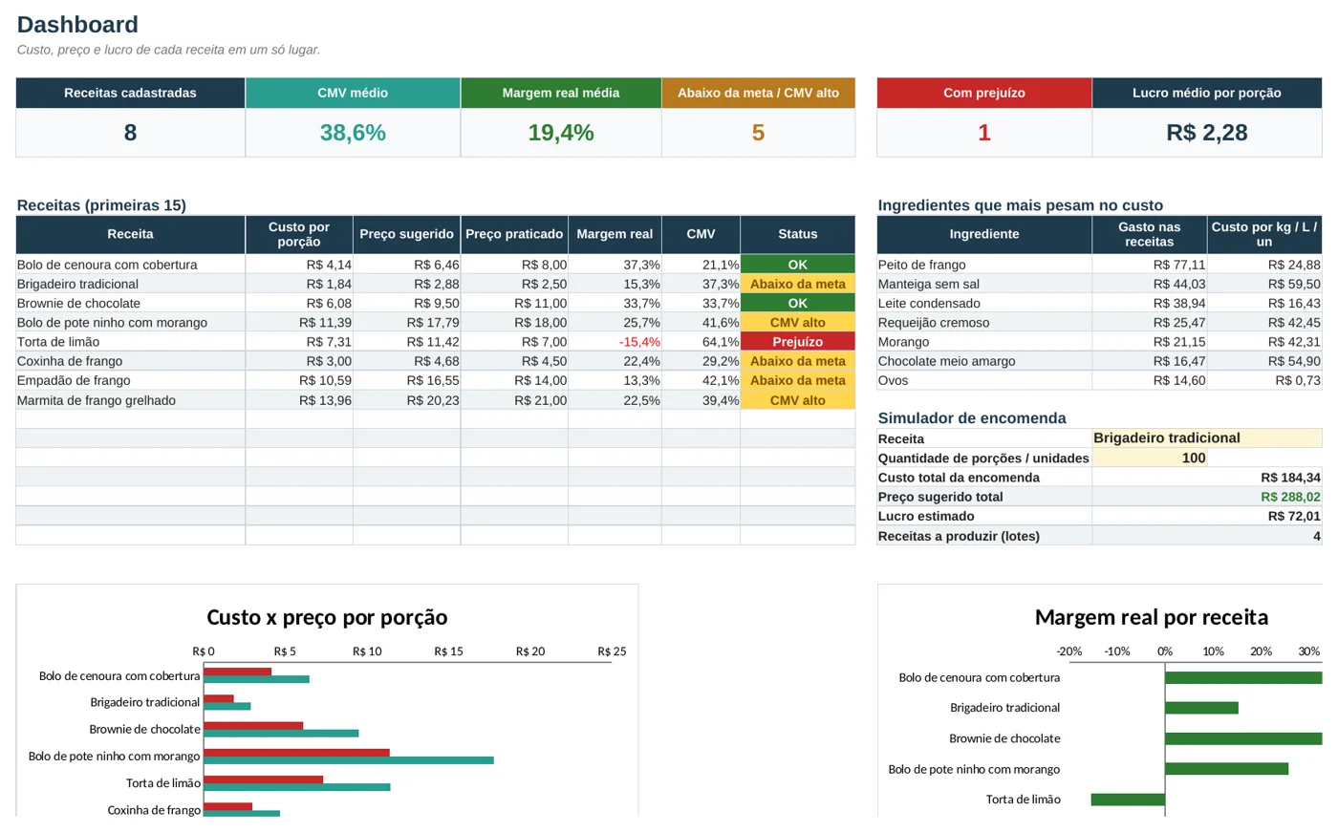Screen dimensions: 1338x832
Task: Click the 'Margem real' column header
Action: point(615,234)
